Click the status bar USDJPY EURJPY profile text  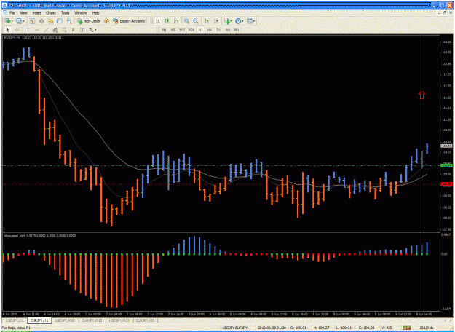pyautogui.click(x=235, y=328)
